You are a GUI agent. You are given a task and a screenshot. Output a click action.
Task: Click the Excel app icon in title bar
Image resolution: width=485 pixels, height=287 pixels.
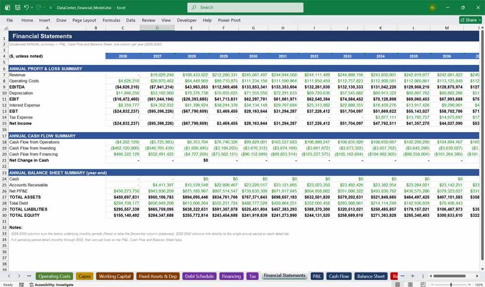[7, 7]
